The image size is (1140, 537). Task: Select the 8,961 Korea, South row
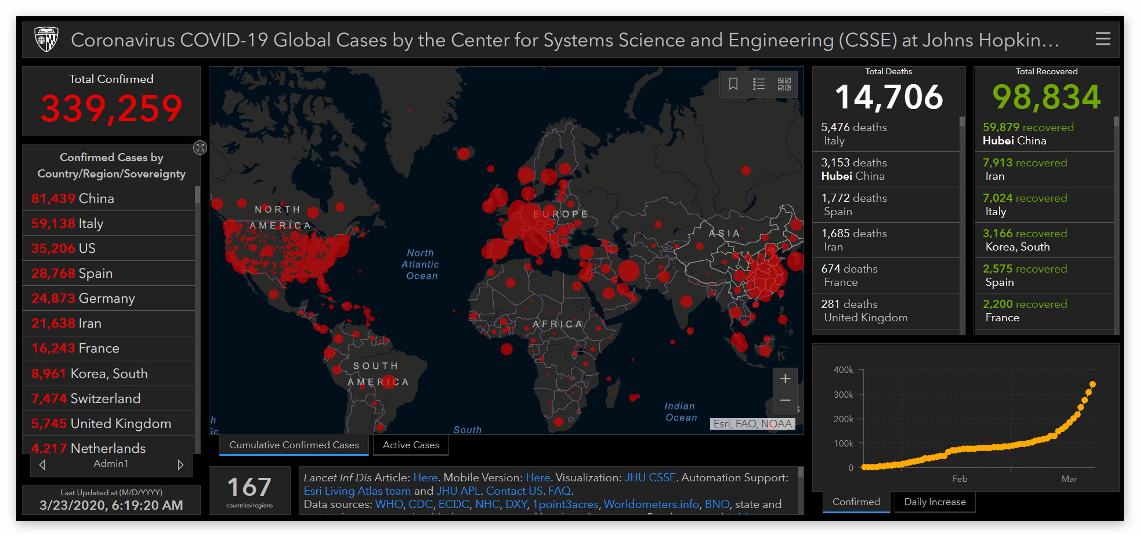[x=108, y=373]
